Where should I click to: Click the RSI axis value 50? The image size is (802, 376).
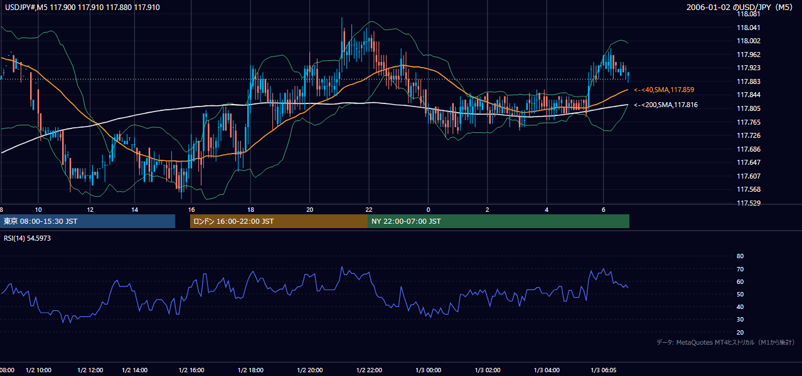tap(740, 294)
